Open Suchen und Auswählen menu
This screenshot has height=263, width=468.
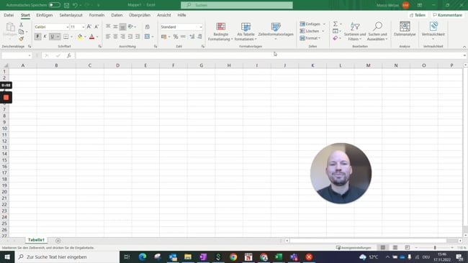[x=377, y=32]
